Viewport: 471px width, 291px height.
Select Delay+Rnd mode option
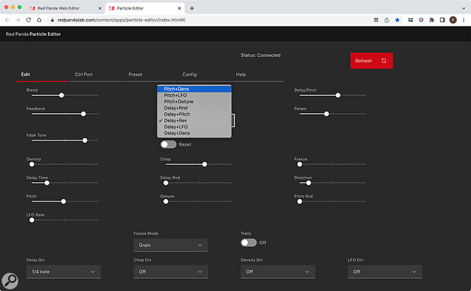(194, 108)
